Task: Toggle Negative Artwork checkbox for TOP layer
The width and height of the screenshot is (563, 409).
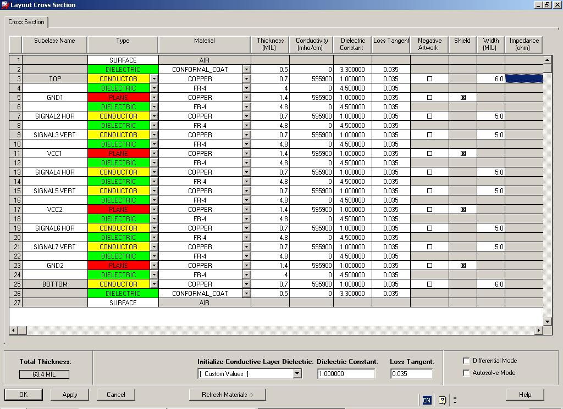Action: pos(429,79)
